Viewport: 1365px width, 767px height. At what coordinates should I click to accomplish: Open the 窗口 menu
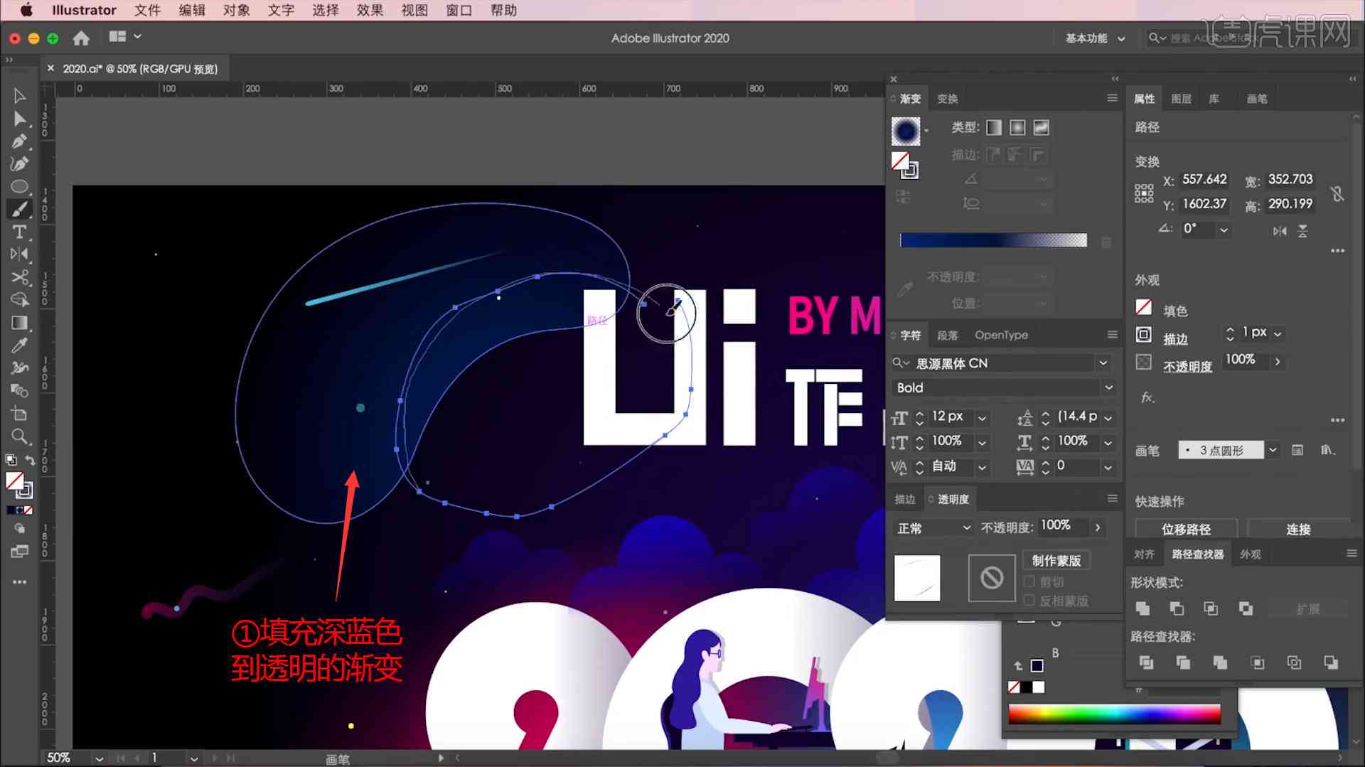(x=459, y=10)
